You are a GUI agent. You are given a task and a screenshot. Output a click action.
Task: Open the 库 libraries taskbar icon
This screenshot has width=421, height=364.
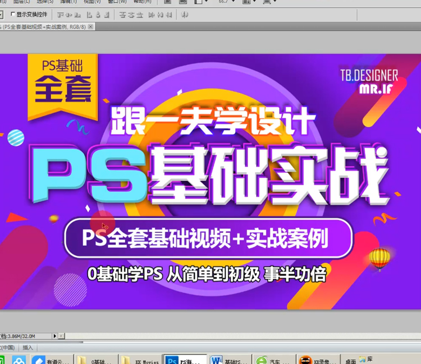(366, 359)
